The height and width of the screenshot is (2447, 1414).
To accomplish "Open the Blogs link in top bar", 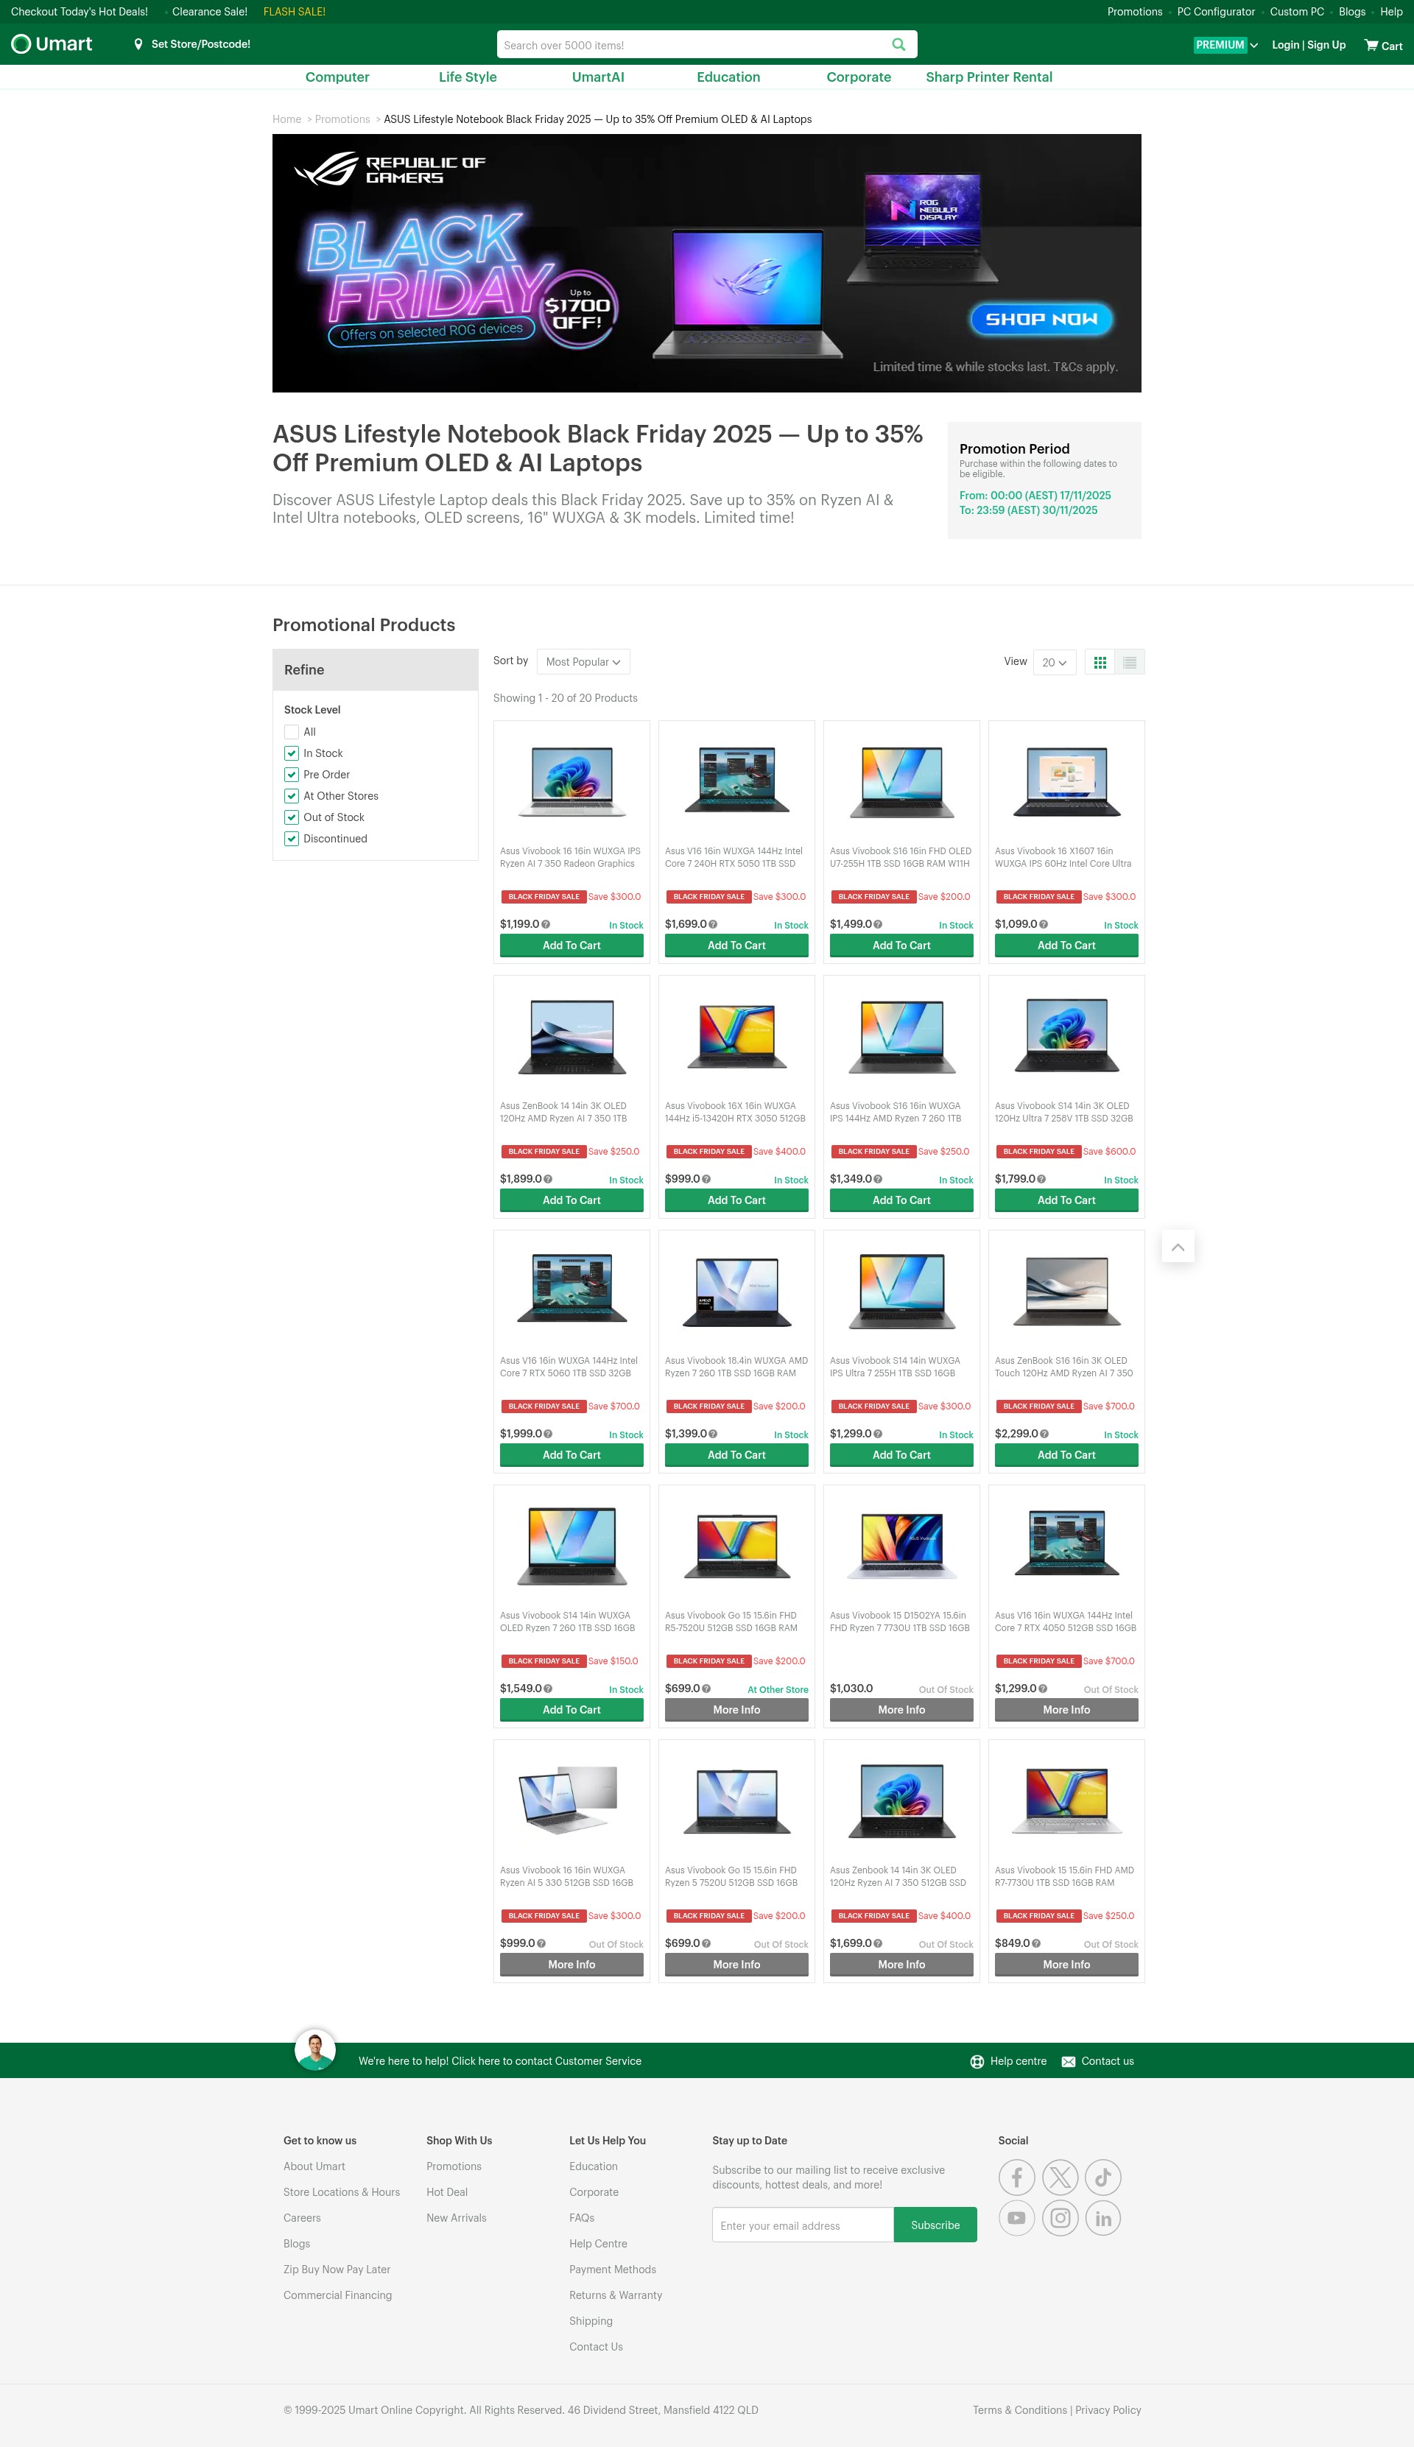I will point(1352,12).
